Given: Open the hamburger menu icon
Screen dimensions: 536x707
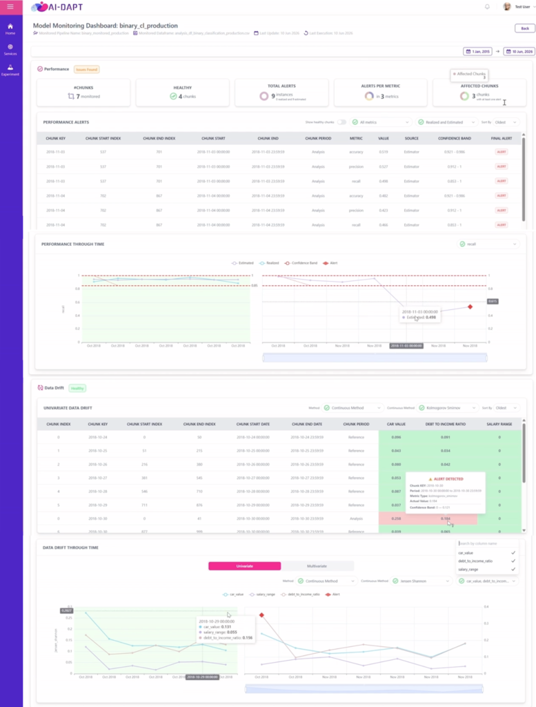Looking at the screenshot, I should pos(10,7).
